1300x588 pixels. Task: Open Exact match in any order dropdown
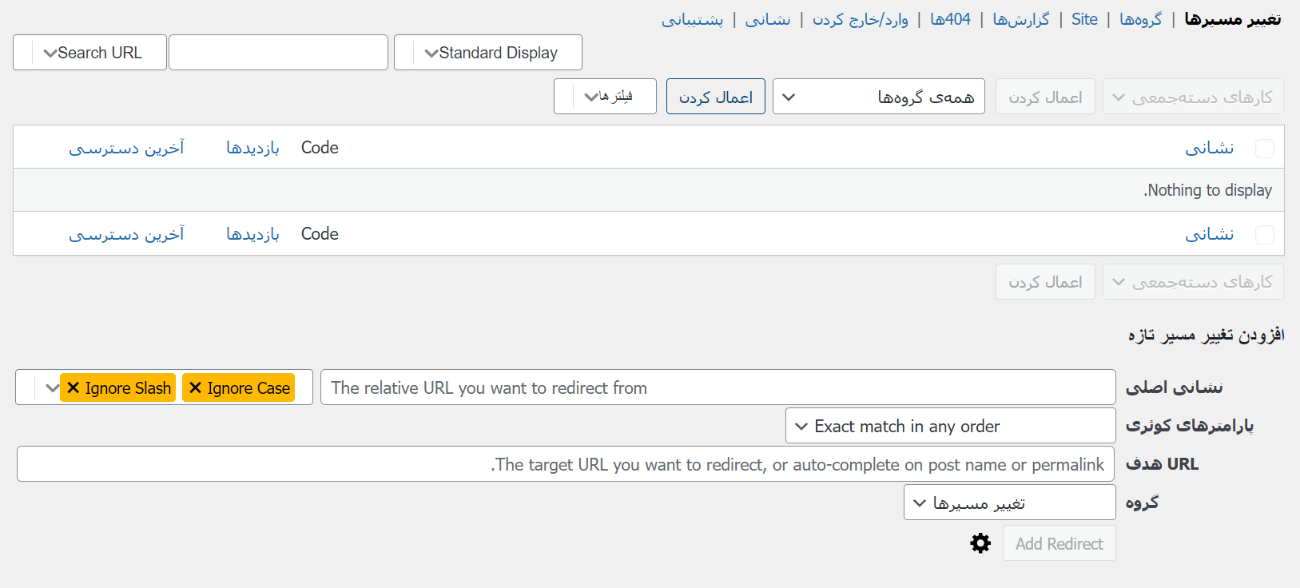point(950,426)
